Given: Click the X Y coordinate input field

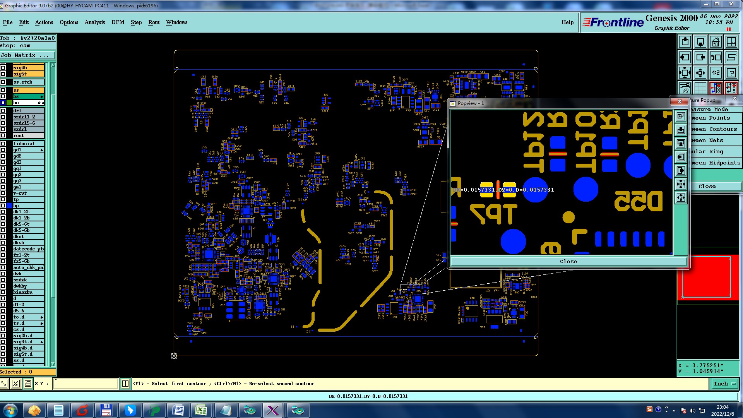Looking at the screenshot, I should click(86, 384).
